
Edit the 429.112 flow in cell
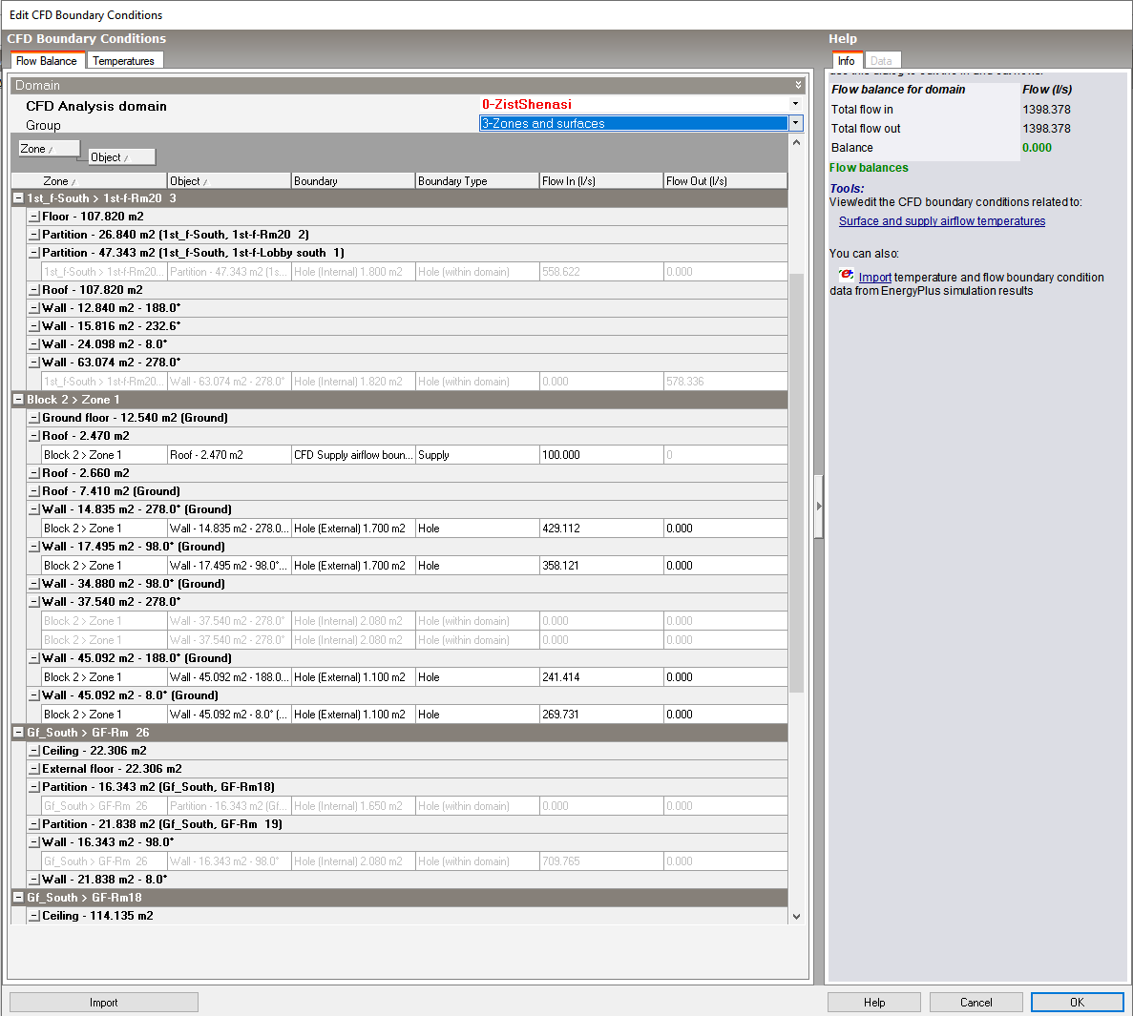point(602,529)
